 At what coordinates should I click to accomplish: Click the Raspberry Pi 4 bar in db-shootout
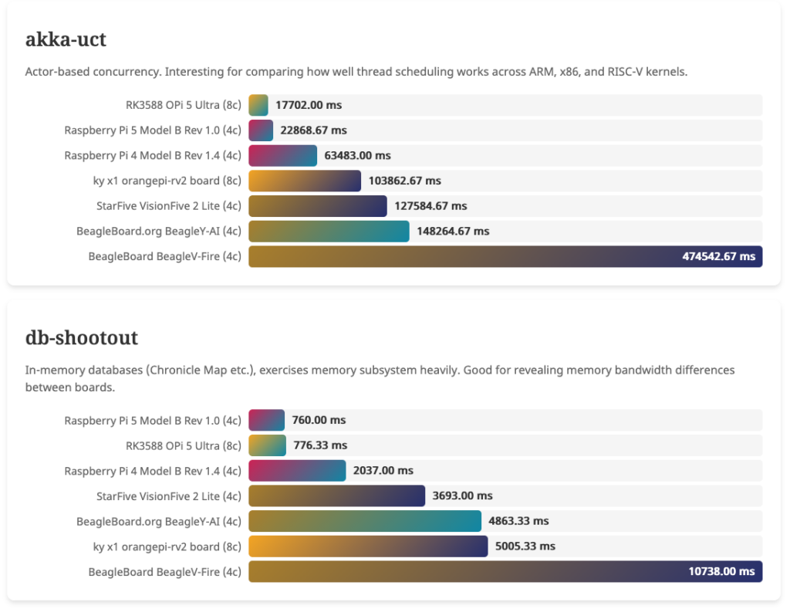(x=297, y=470)
